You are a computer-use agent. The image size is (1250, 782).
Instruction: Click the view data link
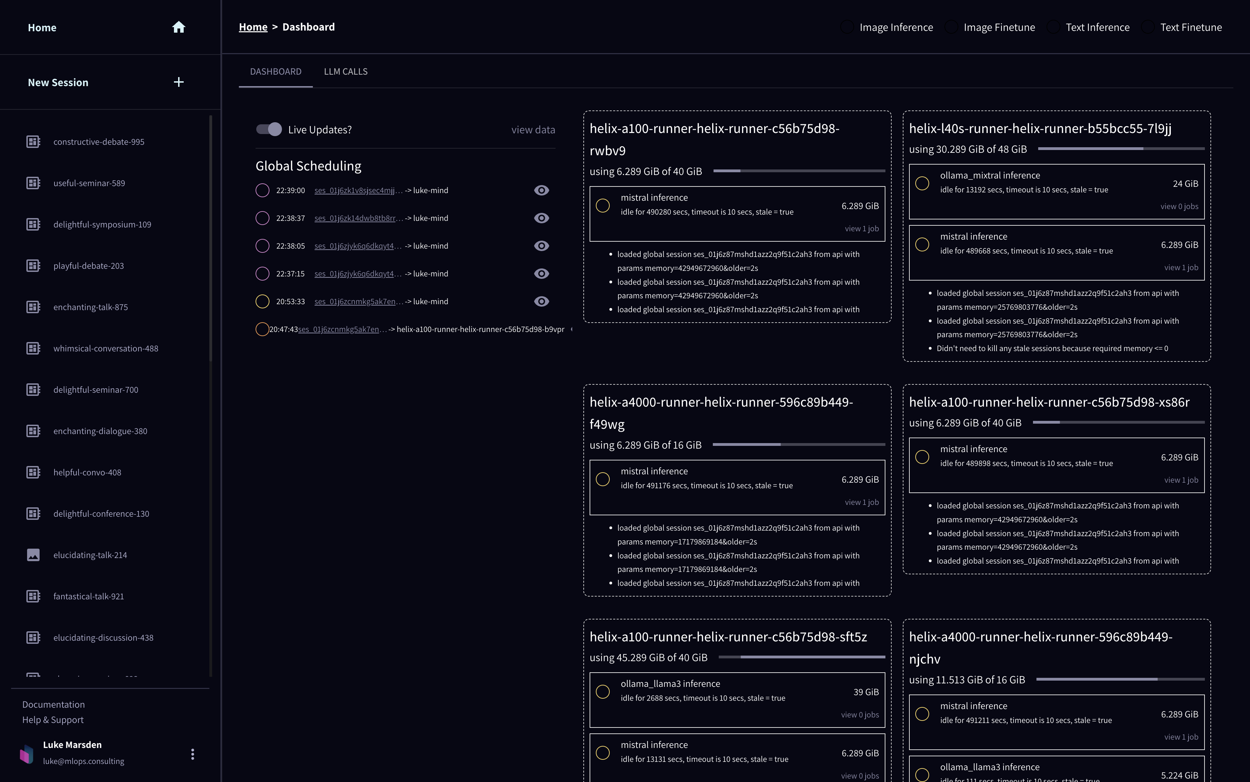533,130
